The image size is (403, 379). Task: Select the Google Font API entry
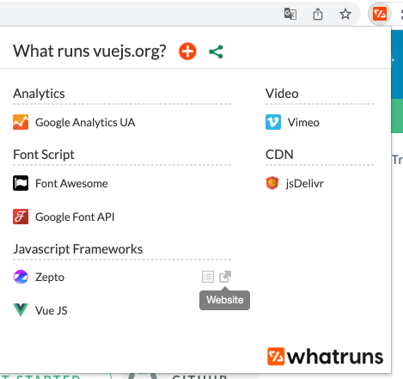coord(75,217)
